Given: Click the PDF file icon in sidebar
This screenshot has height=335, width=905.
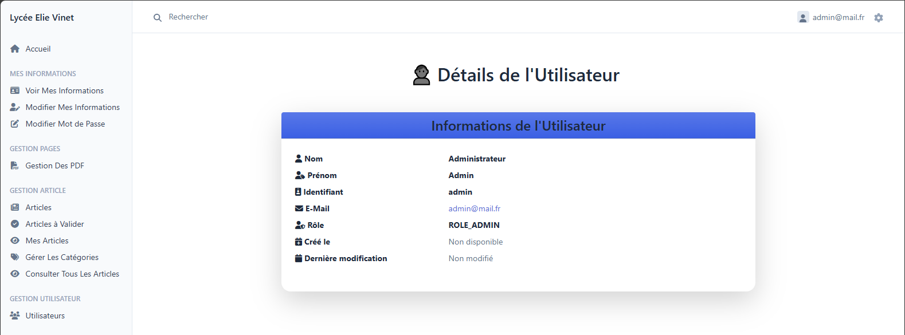Looking at the screenshot, I should tap(15, 165).
